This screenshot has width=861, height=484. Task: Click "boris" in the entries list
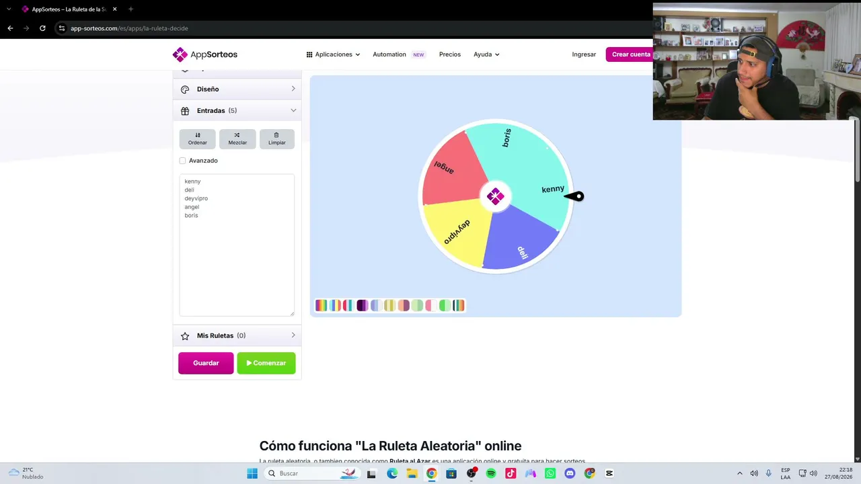click(191, 216)
